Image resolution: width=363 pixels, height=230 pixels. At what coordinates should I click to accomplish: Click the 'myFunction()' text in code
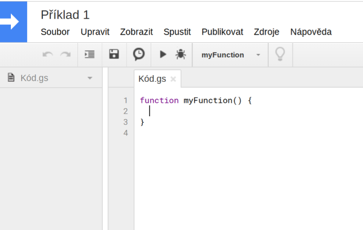[212, 100]
